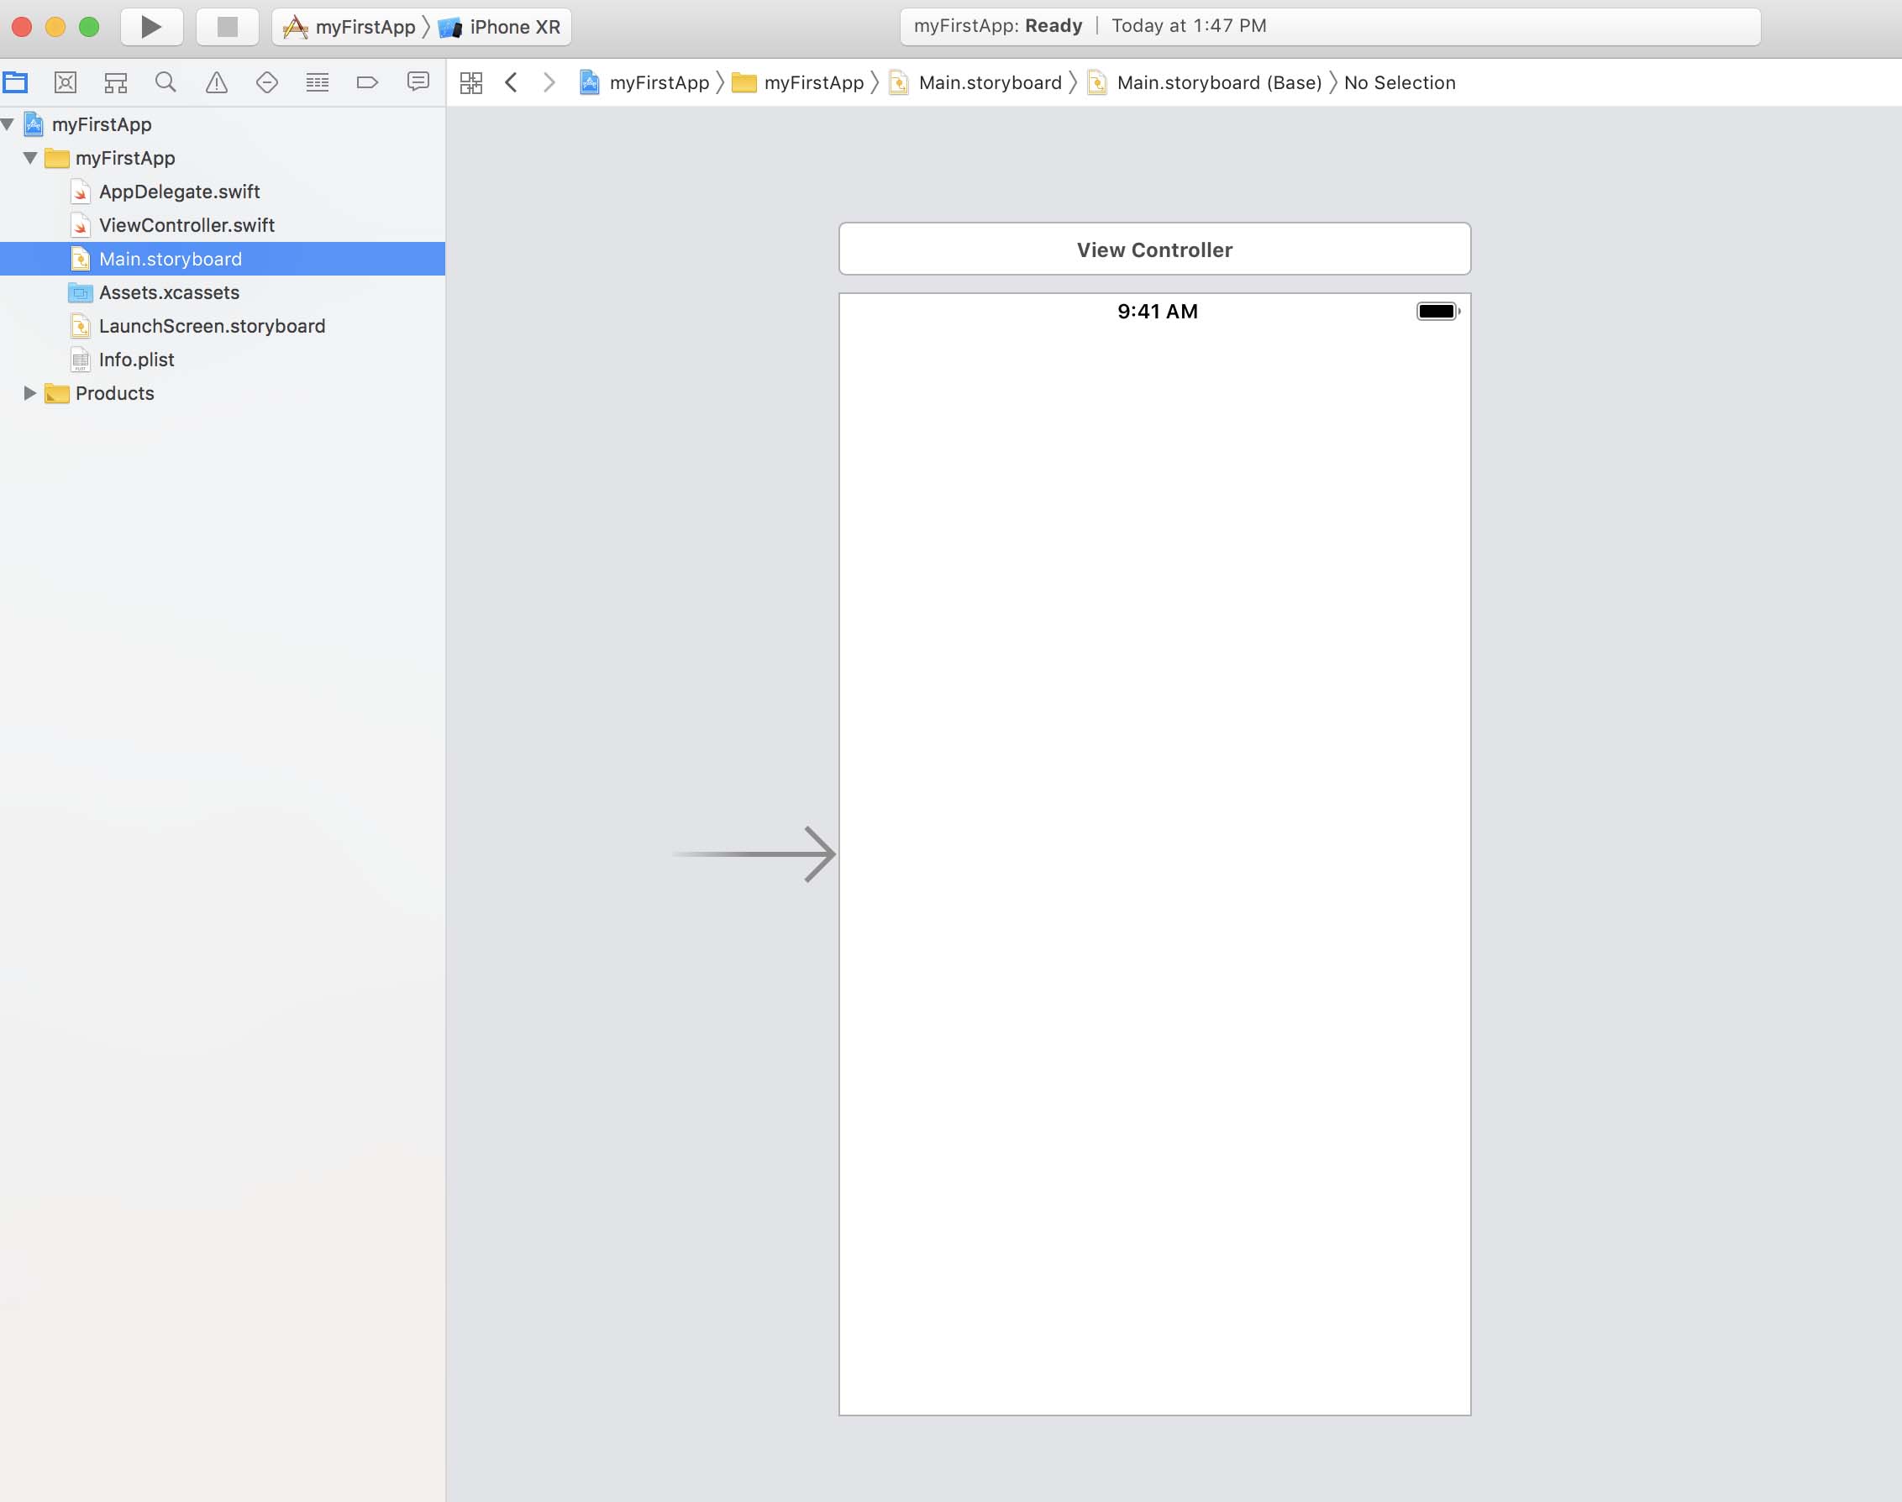Click the Stop button in toolbar
The image size is (1902, 1502).
(x=227, y=26)
